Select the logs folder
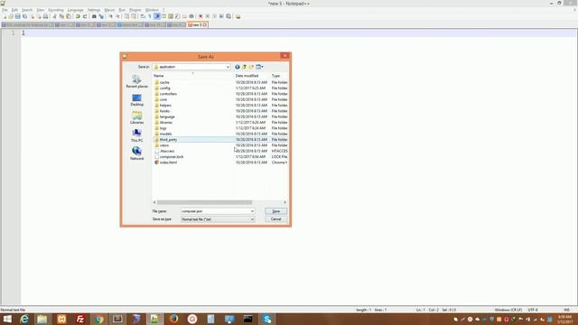 tap(163, 128)
